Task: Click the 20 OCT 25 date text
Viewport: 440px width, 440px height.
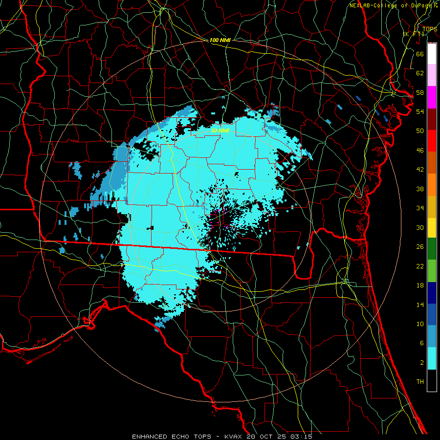Action: tap(267, 437)
